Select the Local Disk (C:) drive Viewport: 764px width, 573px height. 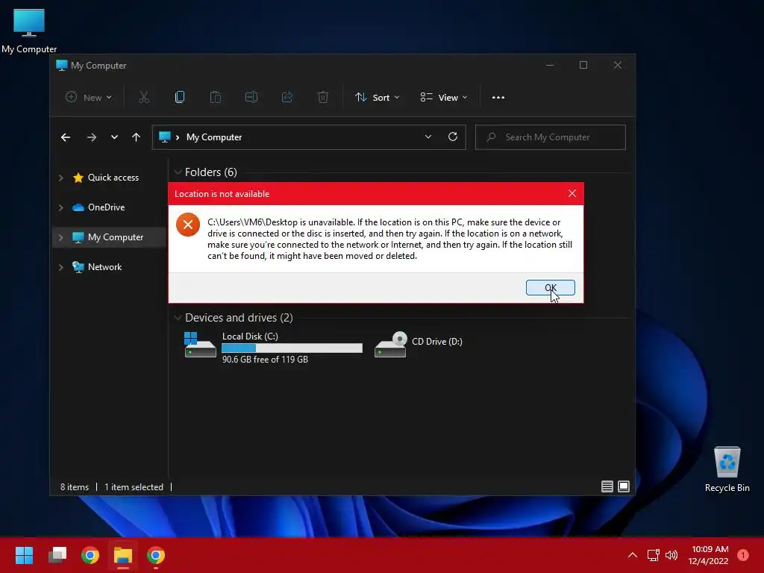[273, 347]
